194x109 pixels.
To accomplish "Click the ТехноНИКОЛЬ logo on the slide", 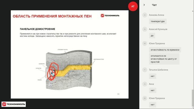I will coord(110,15).
